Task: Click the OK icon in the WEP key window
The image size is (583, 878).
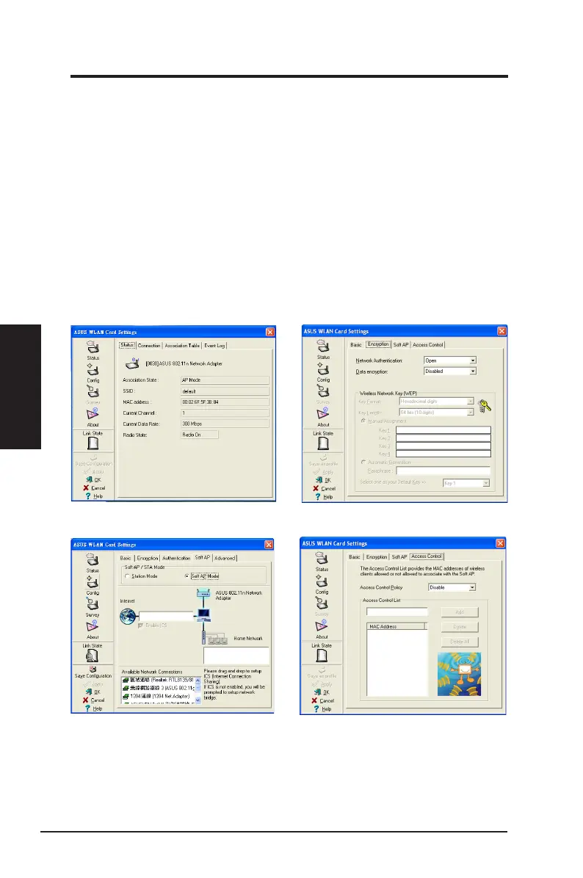Action: (319, 480)
